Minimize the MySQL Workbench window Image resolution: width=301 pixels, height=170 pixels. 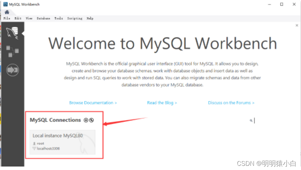(270, 4)
